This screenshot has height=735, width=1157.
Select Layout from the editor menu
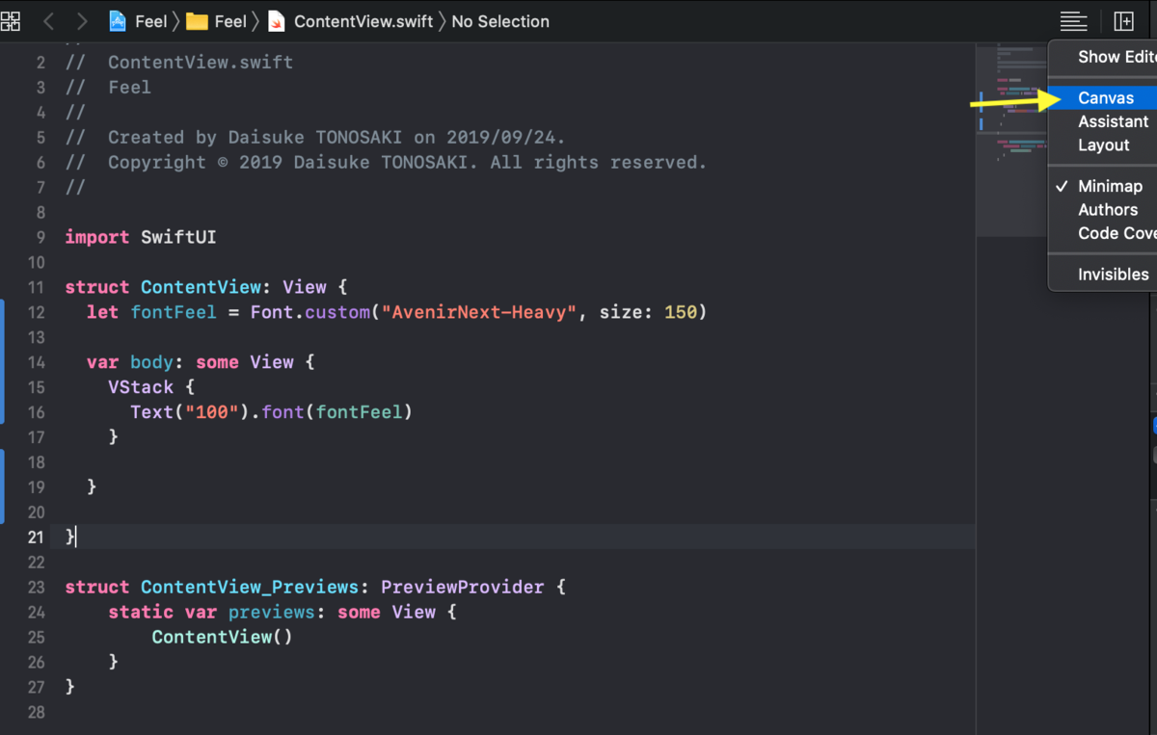1103,144
